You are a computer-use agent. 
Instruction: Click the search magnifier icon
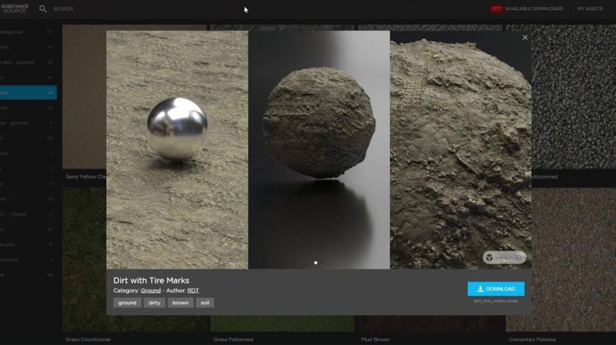43,9
